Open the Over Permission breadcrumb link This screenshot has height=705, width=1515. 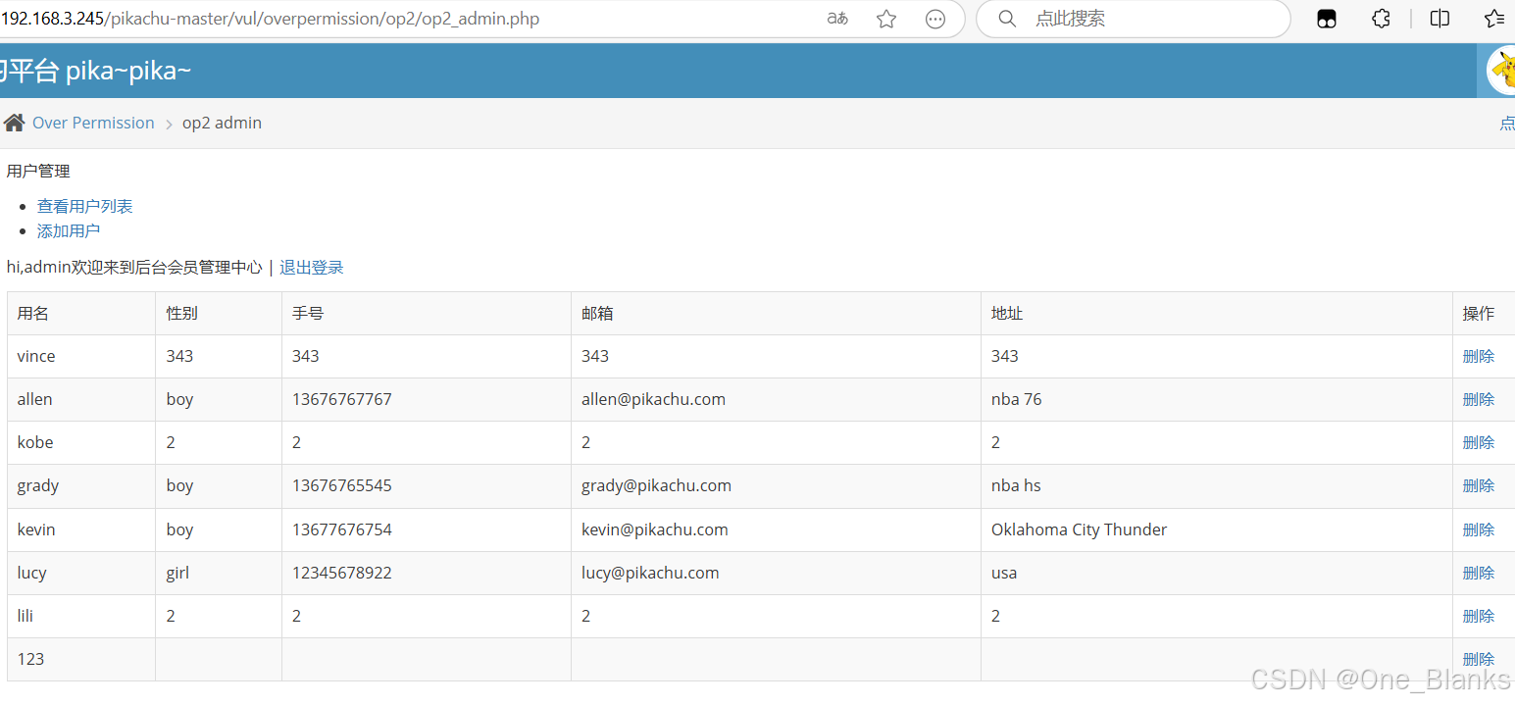point(93,123)
